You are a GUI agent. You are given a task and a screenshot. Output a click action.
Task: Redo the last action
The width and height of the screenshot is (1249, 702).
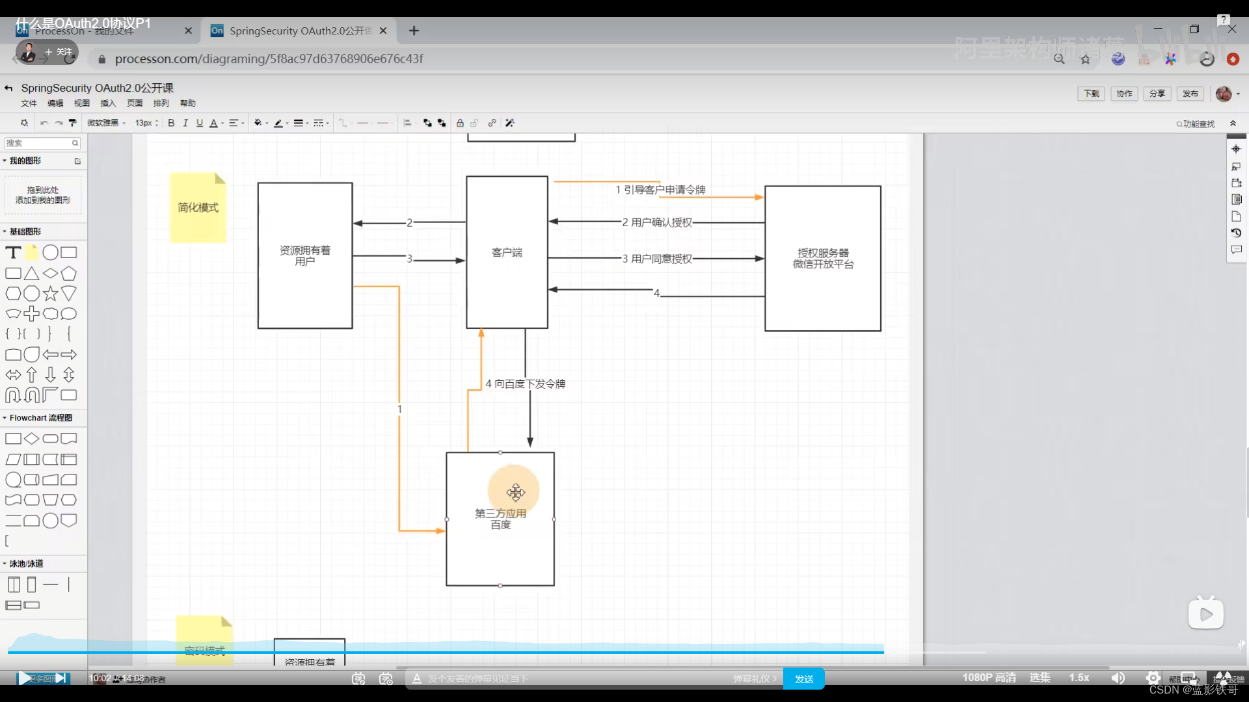click(x=59, y=123)
